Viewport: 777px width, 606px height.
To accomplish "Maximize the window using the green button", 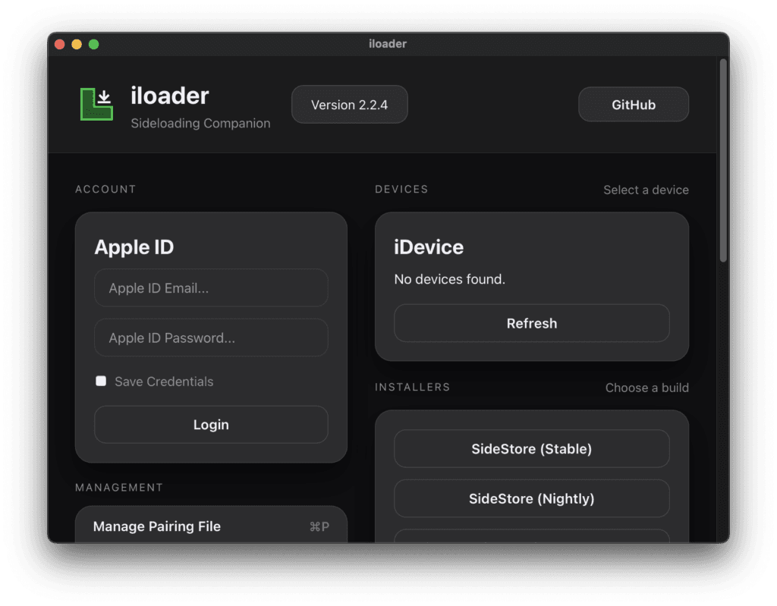I will (x=93, y=44).
